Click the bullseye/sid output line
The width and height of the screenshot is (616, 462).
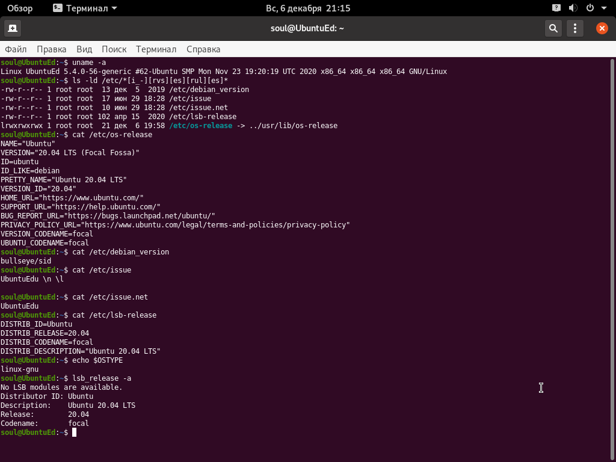[26, 261]
